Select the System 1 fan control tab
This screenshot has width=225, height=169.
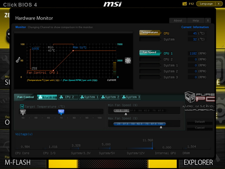click(89, 97)
